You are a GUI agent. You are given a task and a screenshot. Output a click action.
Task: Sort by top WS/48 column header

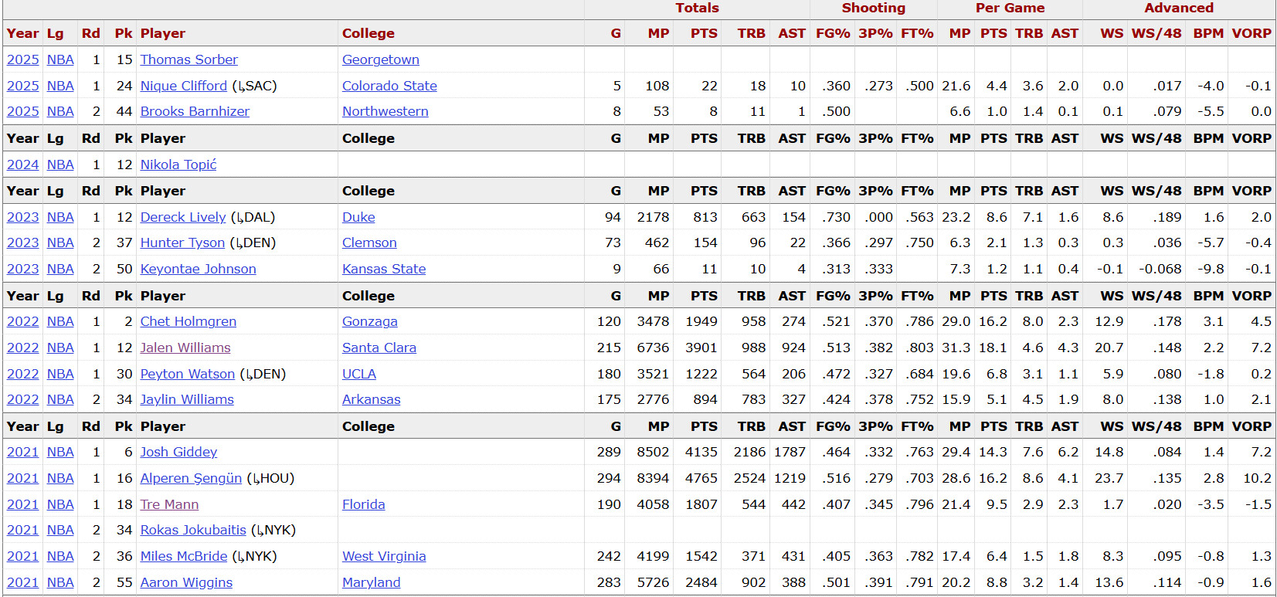1156,33
